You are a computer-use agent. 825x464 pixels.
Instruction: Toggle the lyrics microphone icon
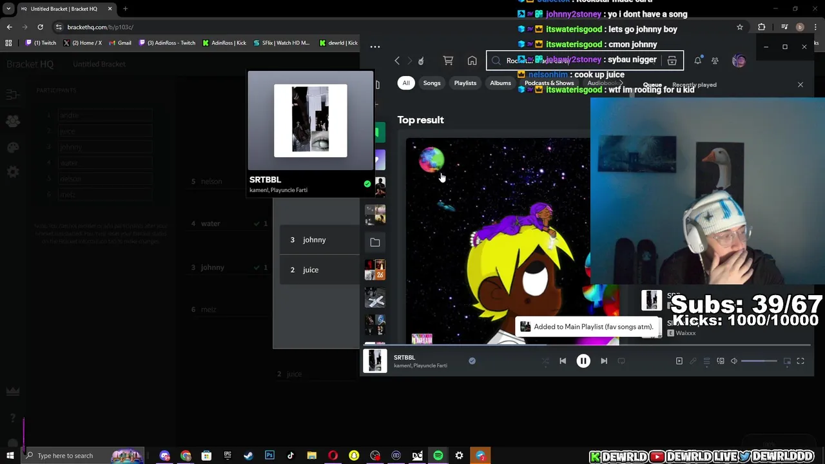[693, 361]
